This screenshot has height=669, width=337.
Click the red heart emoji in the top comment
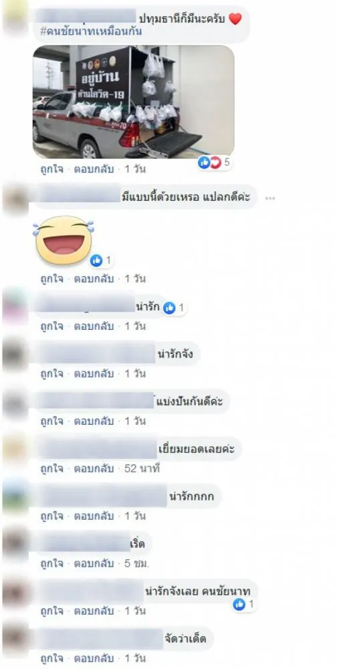coord(235,19)
